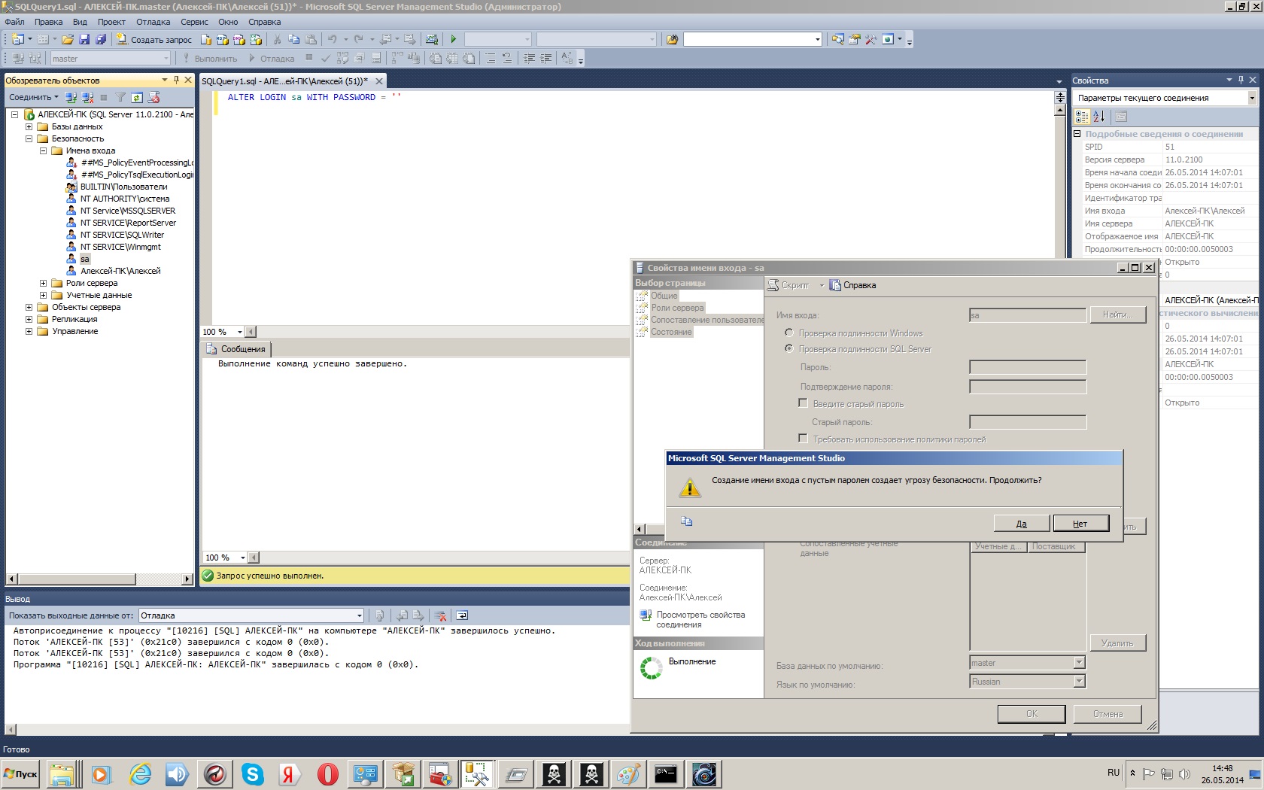Open the Properties window toolbar icon

[854, 39]
